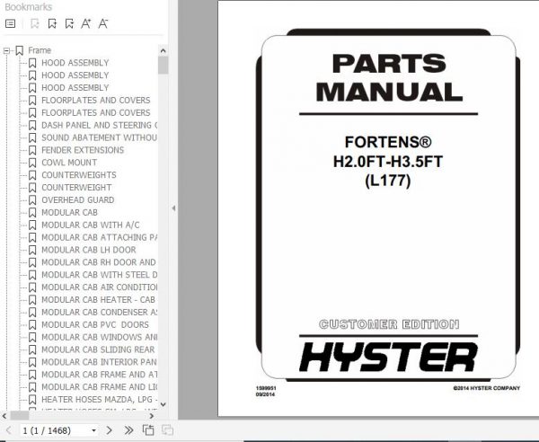Collapse the bookmarks panel with splitter arrow
The width and height of the screenshot is (539, 442).
tap(173, 208)
